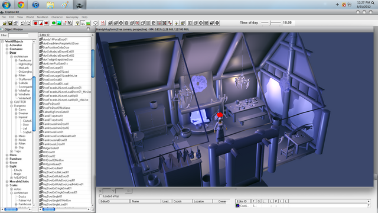Open the Gameplay menu

coord(72,17)
